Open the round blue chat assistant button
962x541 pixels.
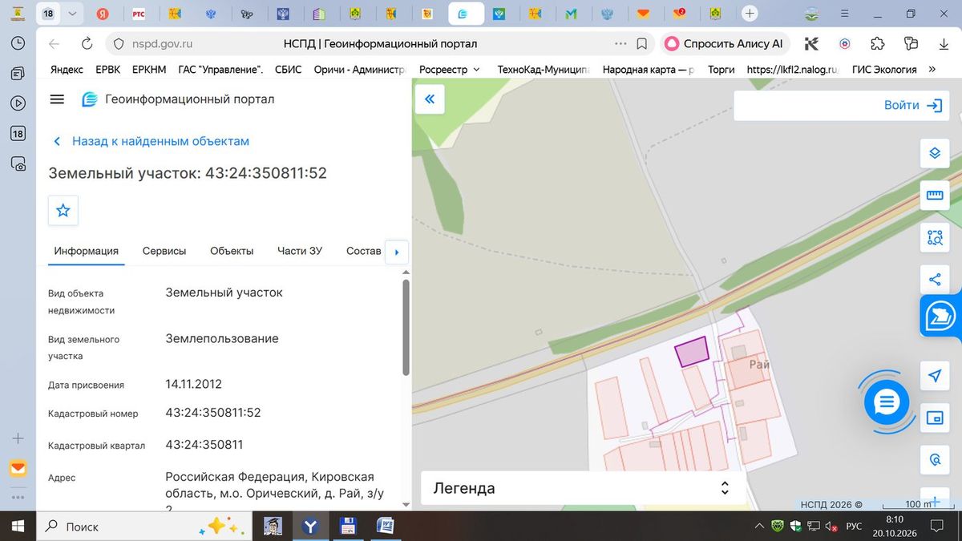tap(887, 402)
